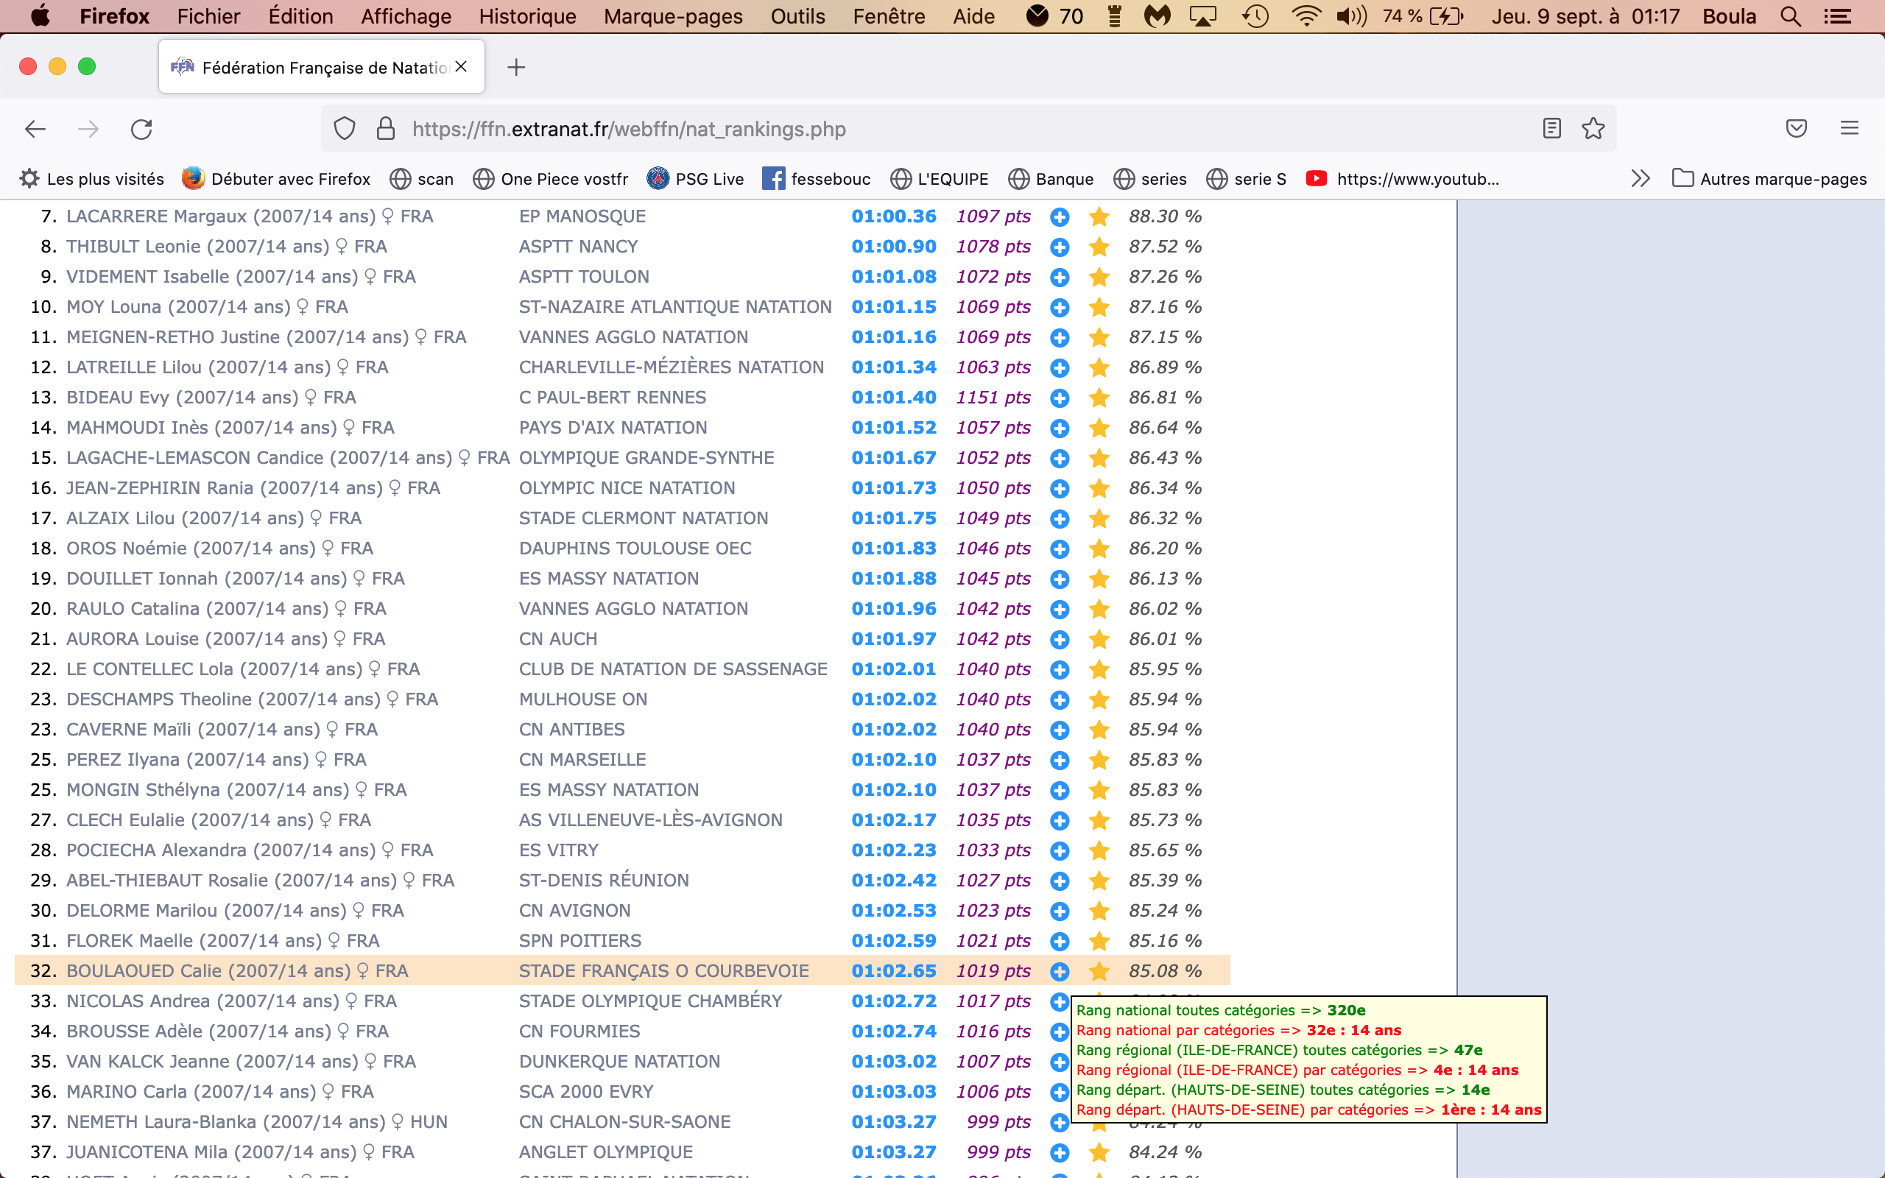The height and width of the screenshot is (1178, 1885).
Task: Open Spotlight search in menu bar
Action: [x=1791, y=16]
